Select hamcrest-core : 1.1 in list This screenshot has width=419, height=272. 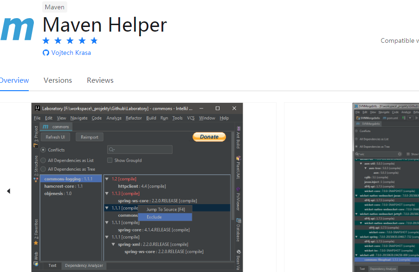point(71,186)
